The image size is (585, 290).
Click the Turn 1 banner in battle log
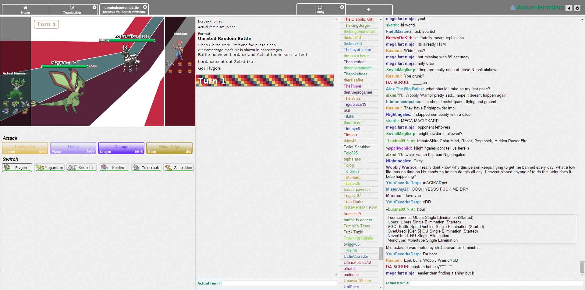pyautogui.click(x=264, y=81)
